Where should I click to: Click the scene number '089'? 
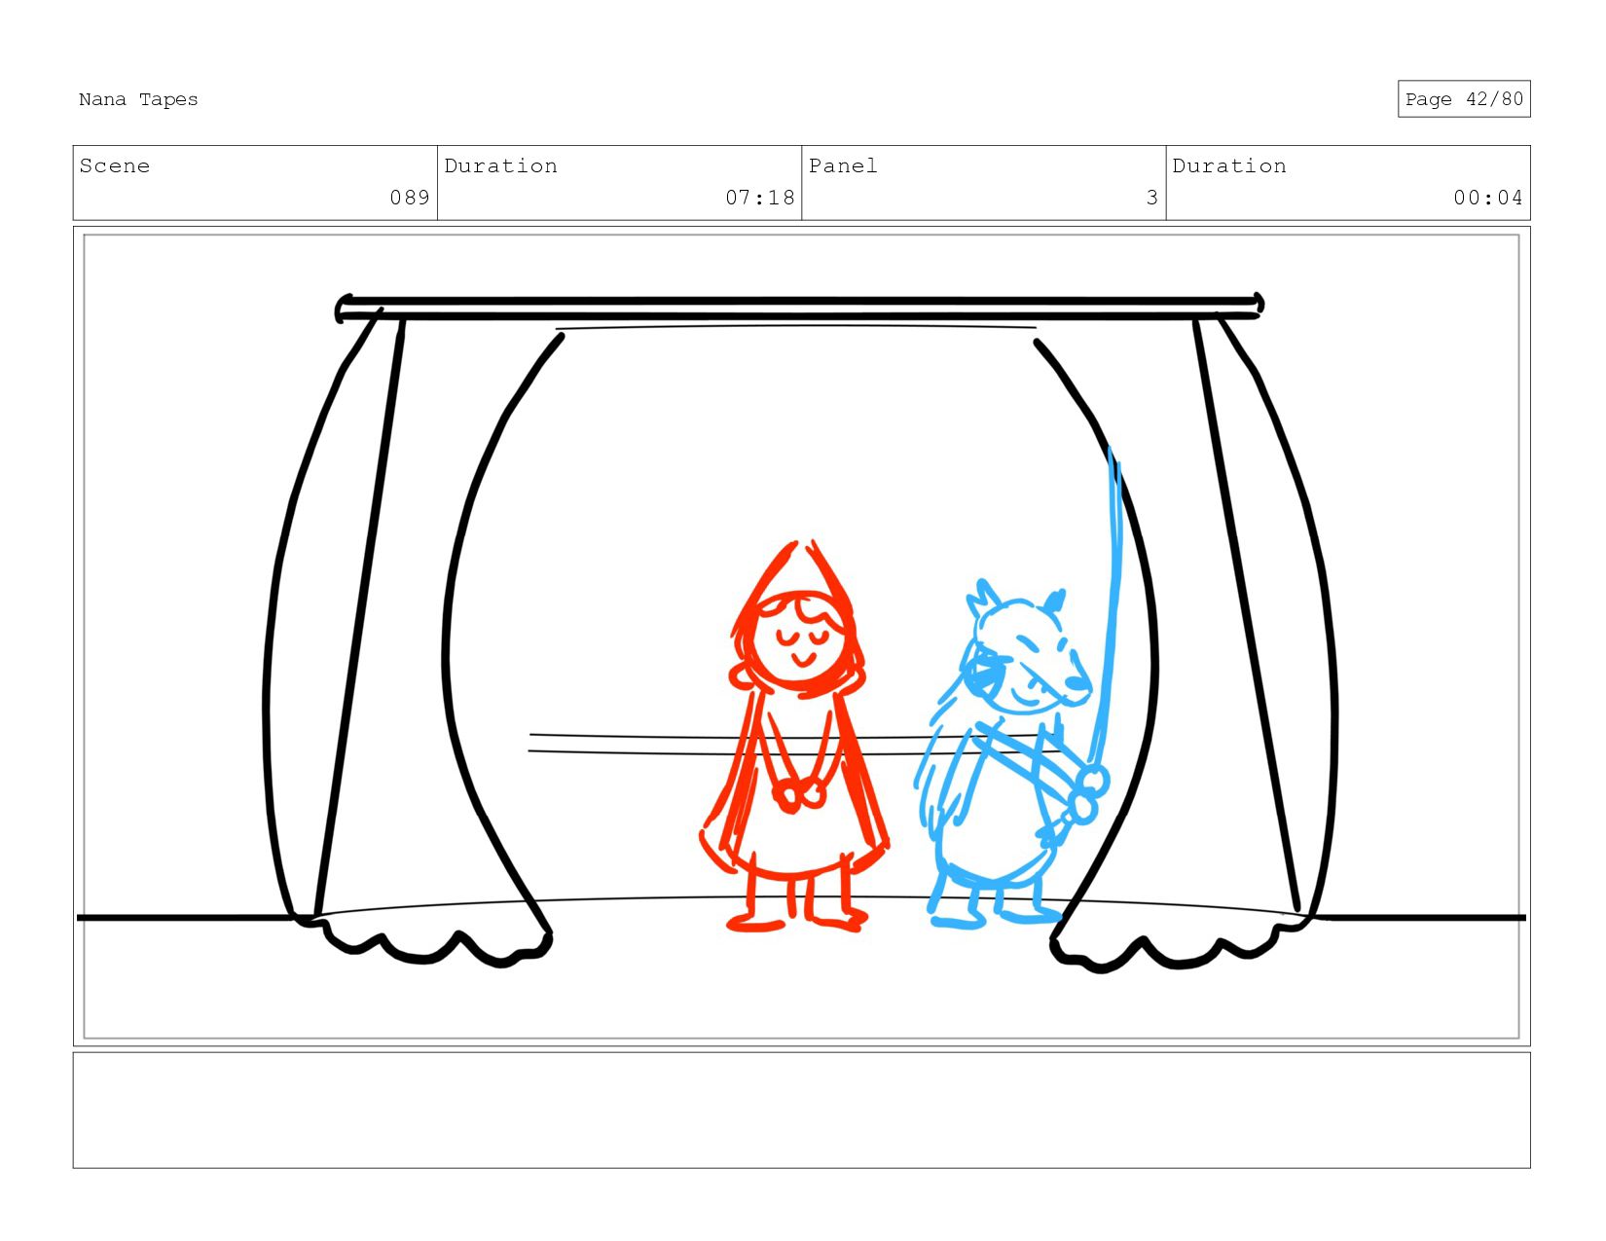(410, 198)
